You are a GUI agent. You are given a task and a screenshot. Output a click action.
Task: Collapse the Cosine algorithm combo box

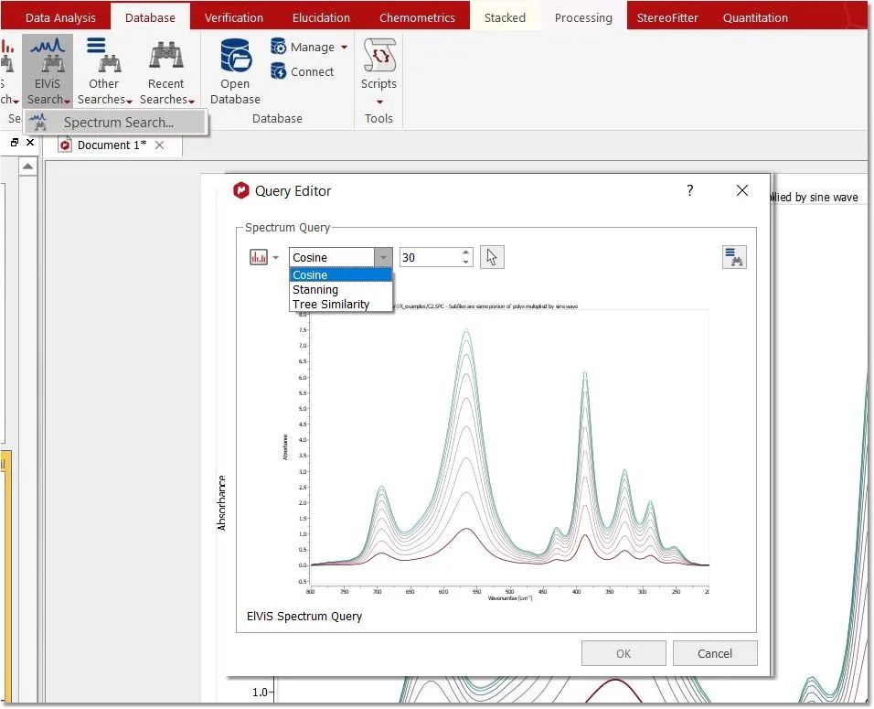pos(384,257)
